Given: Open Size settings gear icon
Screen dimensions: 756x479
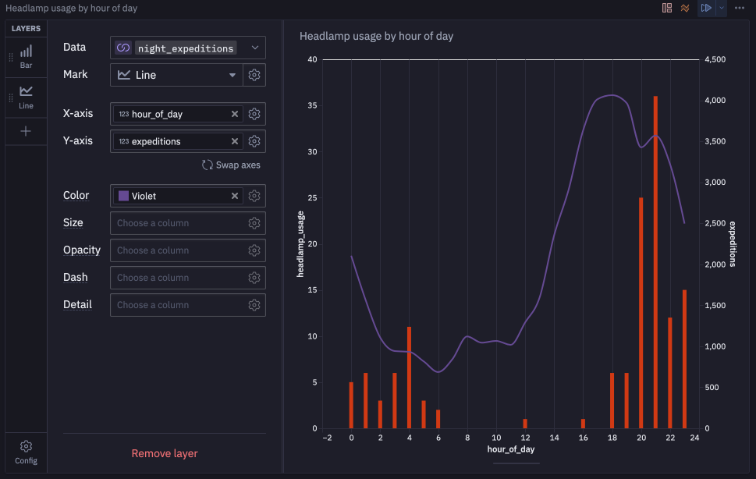Looking at the screenshot, I should coord(254,223).
